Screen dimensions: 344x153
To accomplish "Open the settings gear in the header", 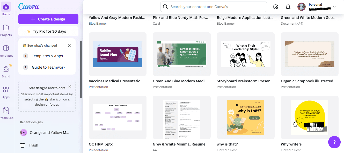I will pyautogui.click(x=275, y=6).
